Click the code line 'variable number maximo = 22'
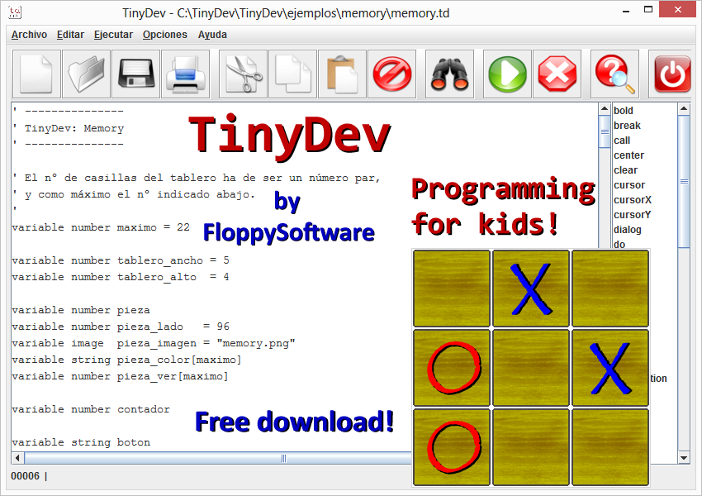Screen dimensions: 702x496 point(101,227)
